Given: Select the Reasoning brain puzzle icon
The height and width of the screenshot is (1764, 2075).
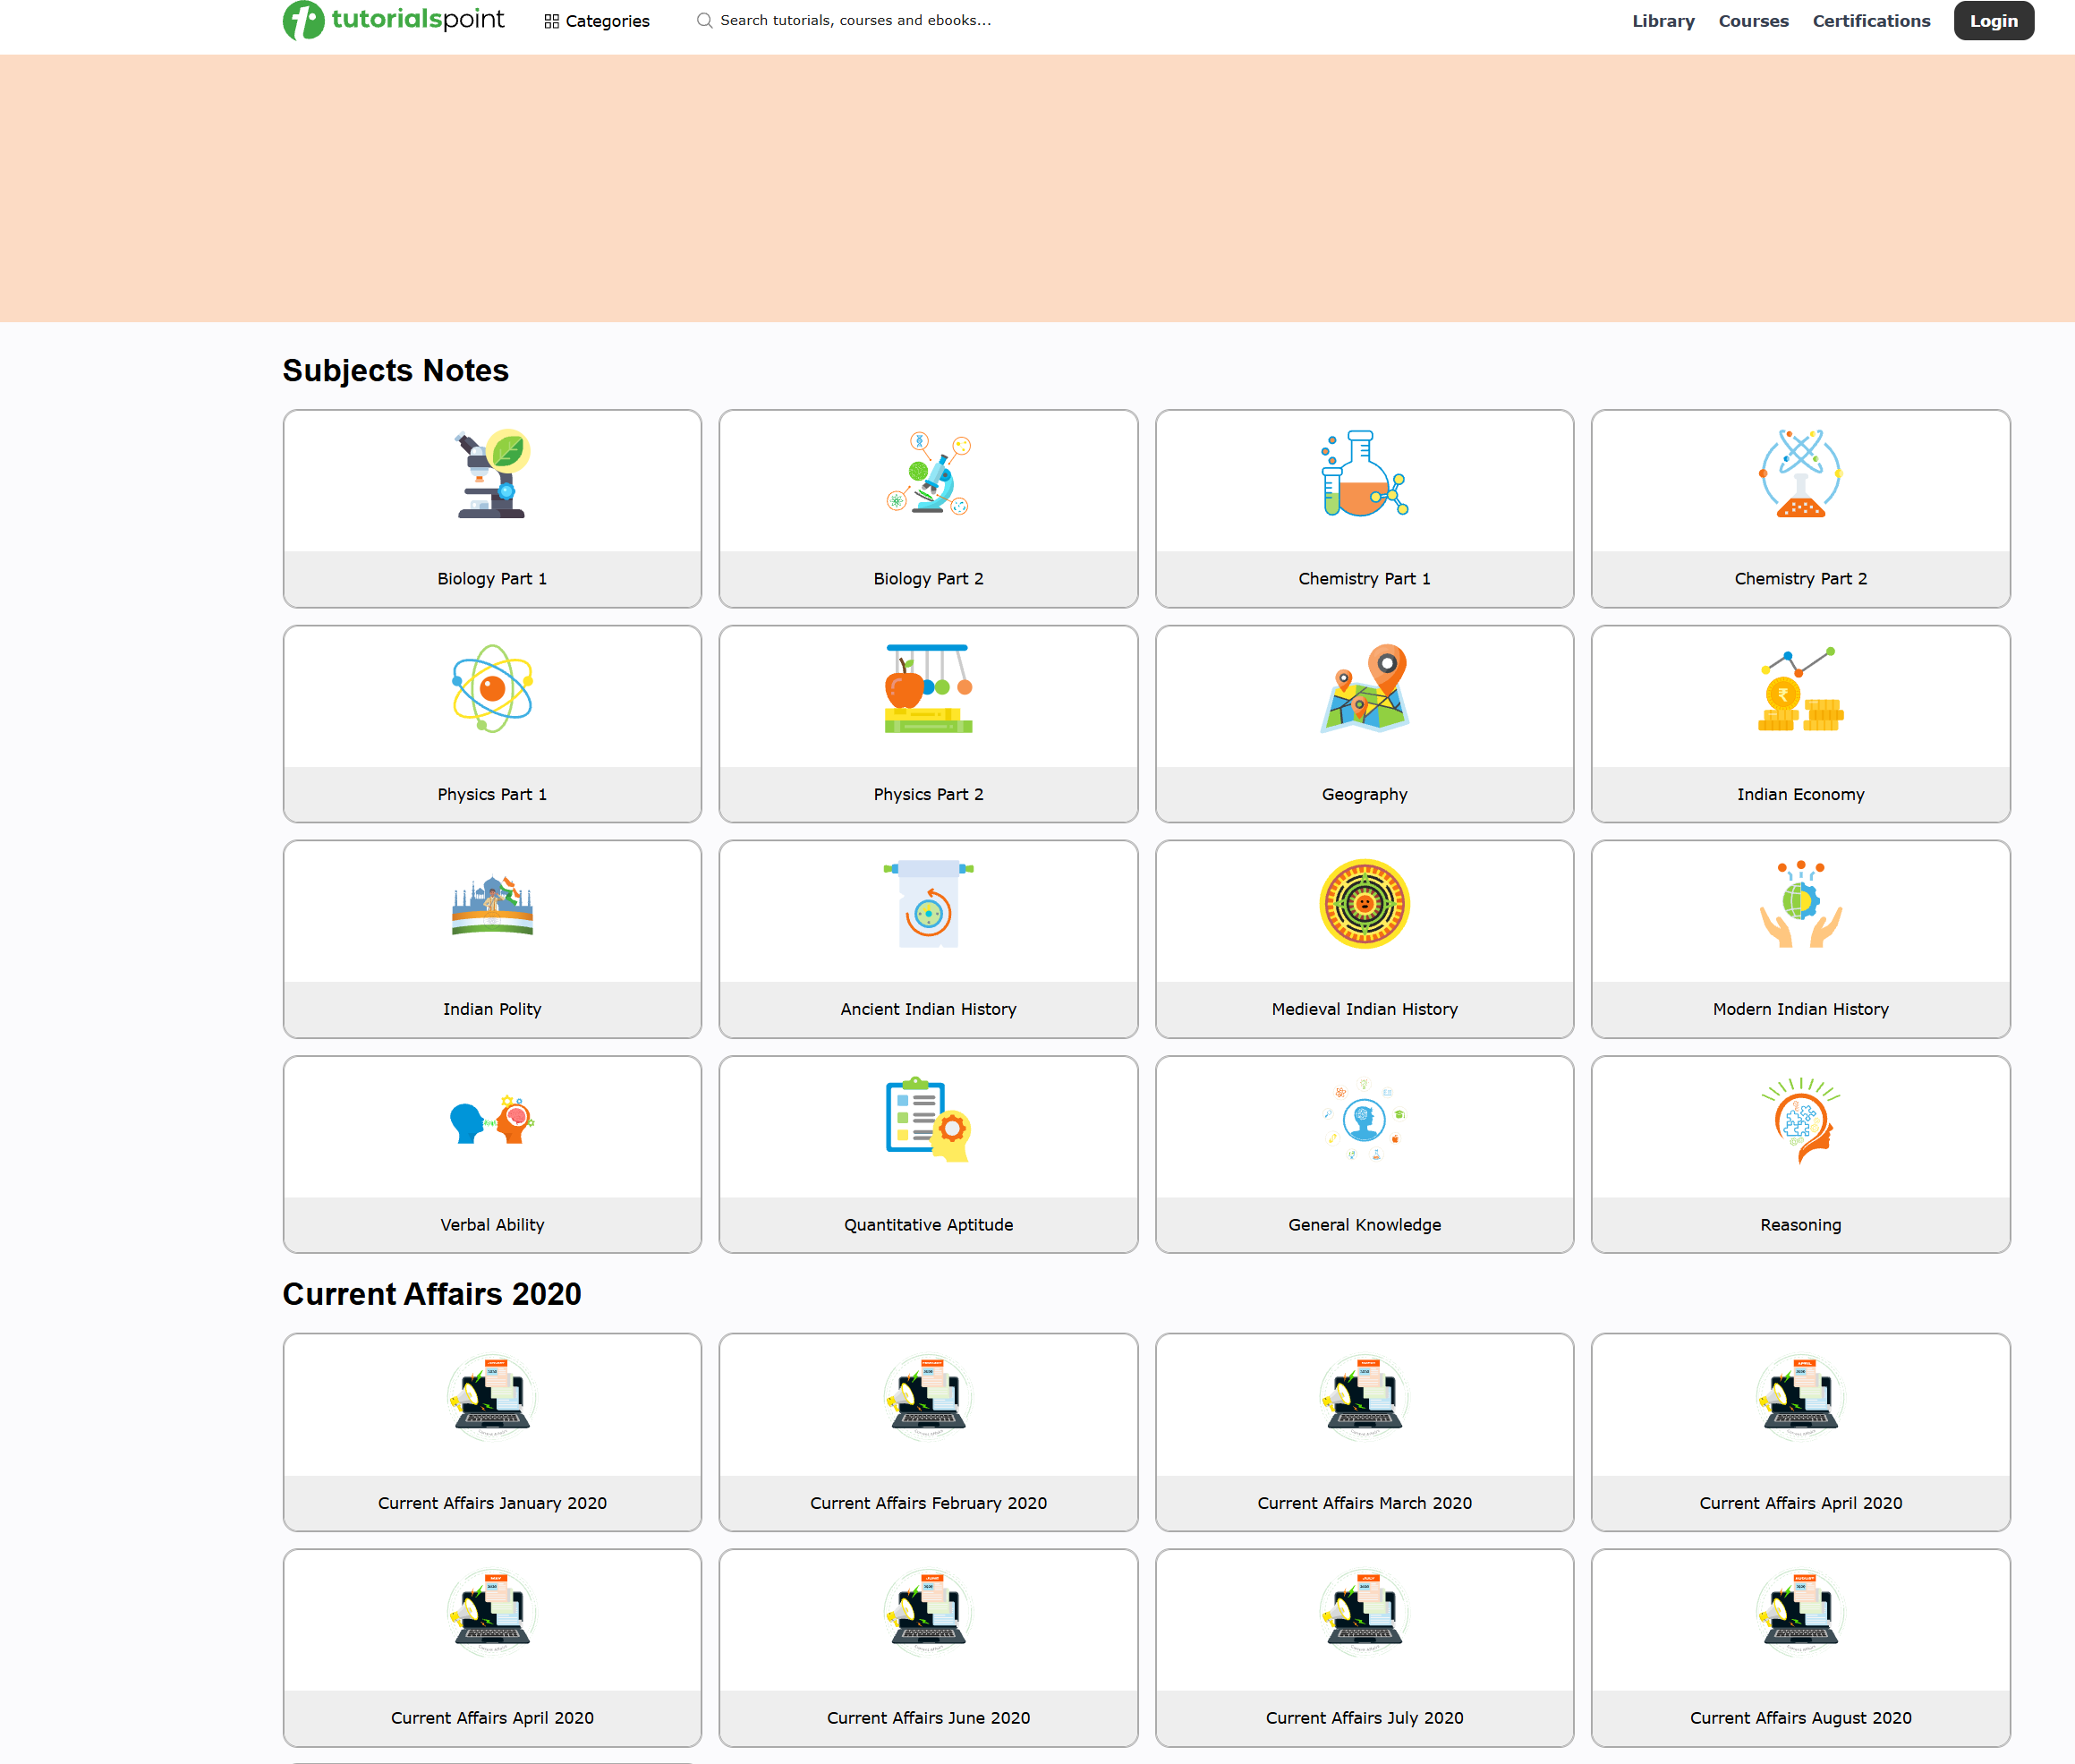Looking at the screenshot, I should click(1799, 1120).
